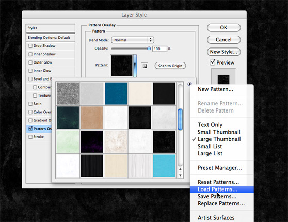Image resolution: width=288 pixels, height=222 pixels.
Task: Click the Opacity percentage input field
Action: point(159,49)
